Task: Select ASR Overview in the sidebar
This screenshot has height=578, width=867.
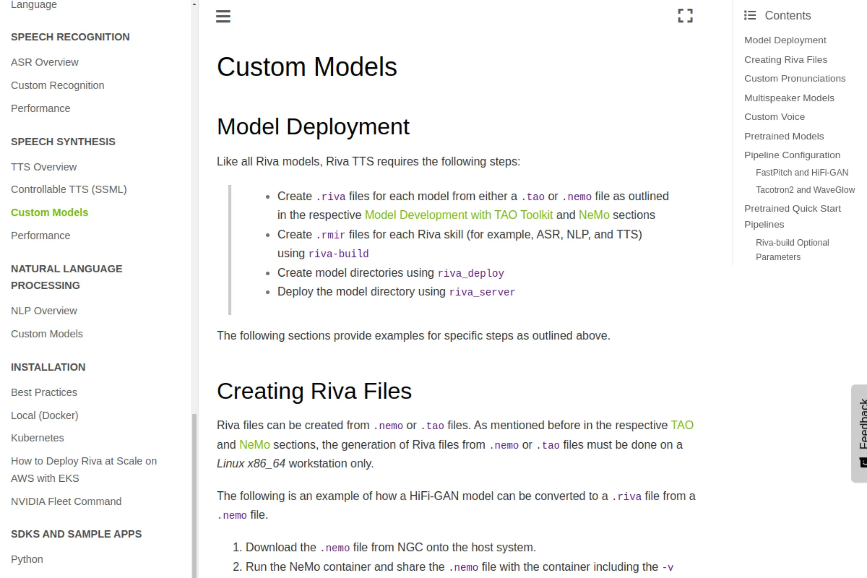Action: (x=44, y=62)
